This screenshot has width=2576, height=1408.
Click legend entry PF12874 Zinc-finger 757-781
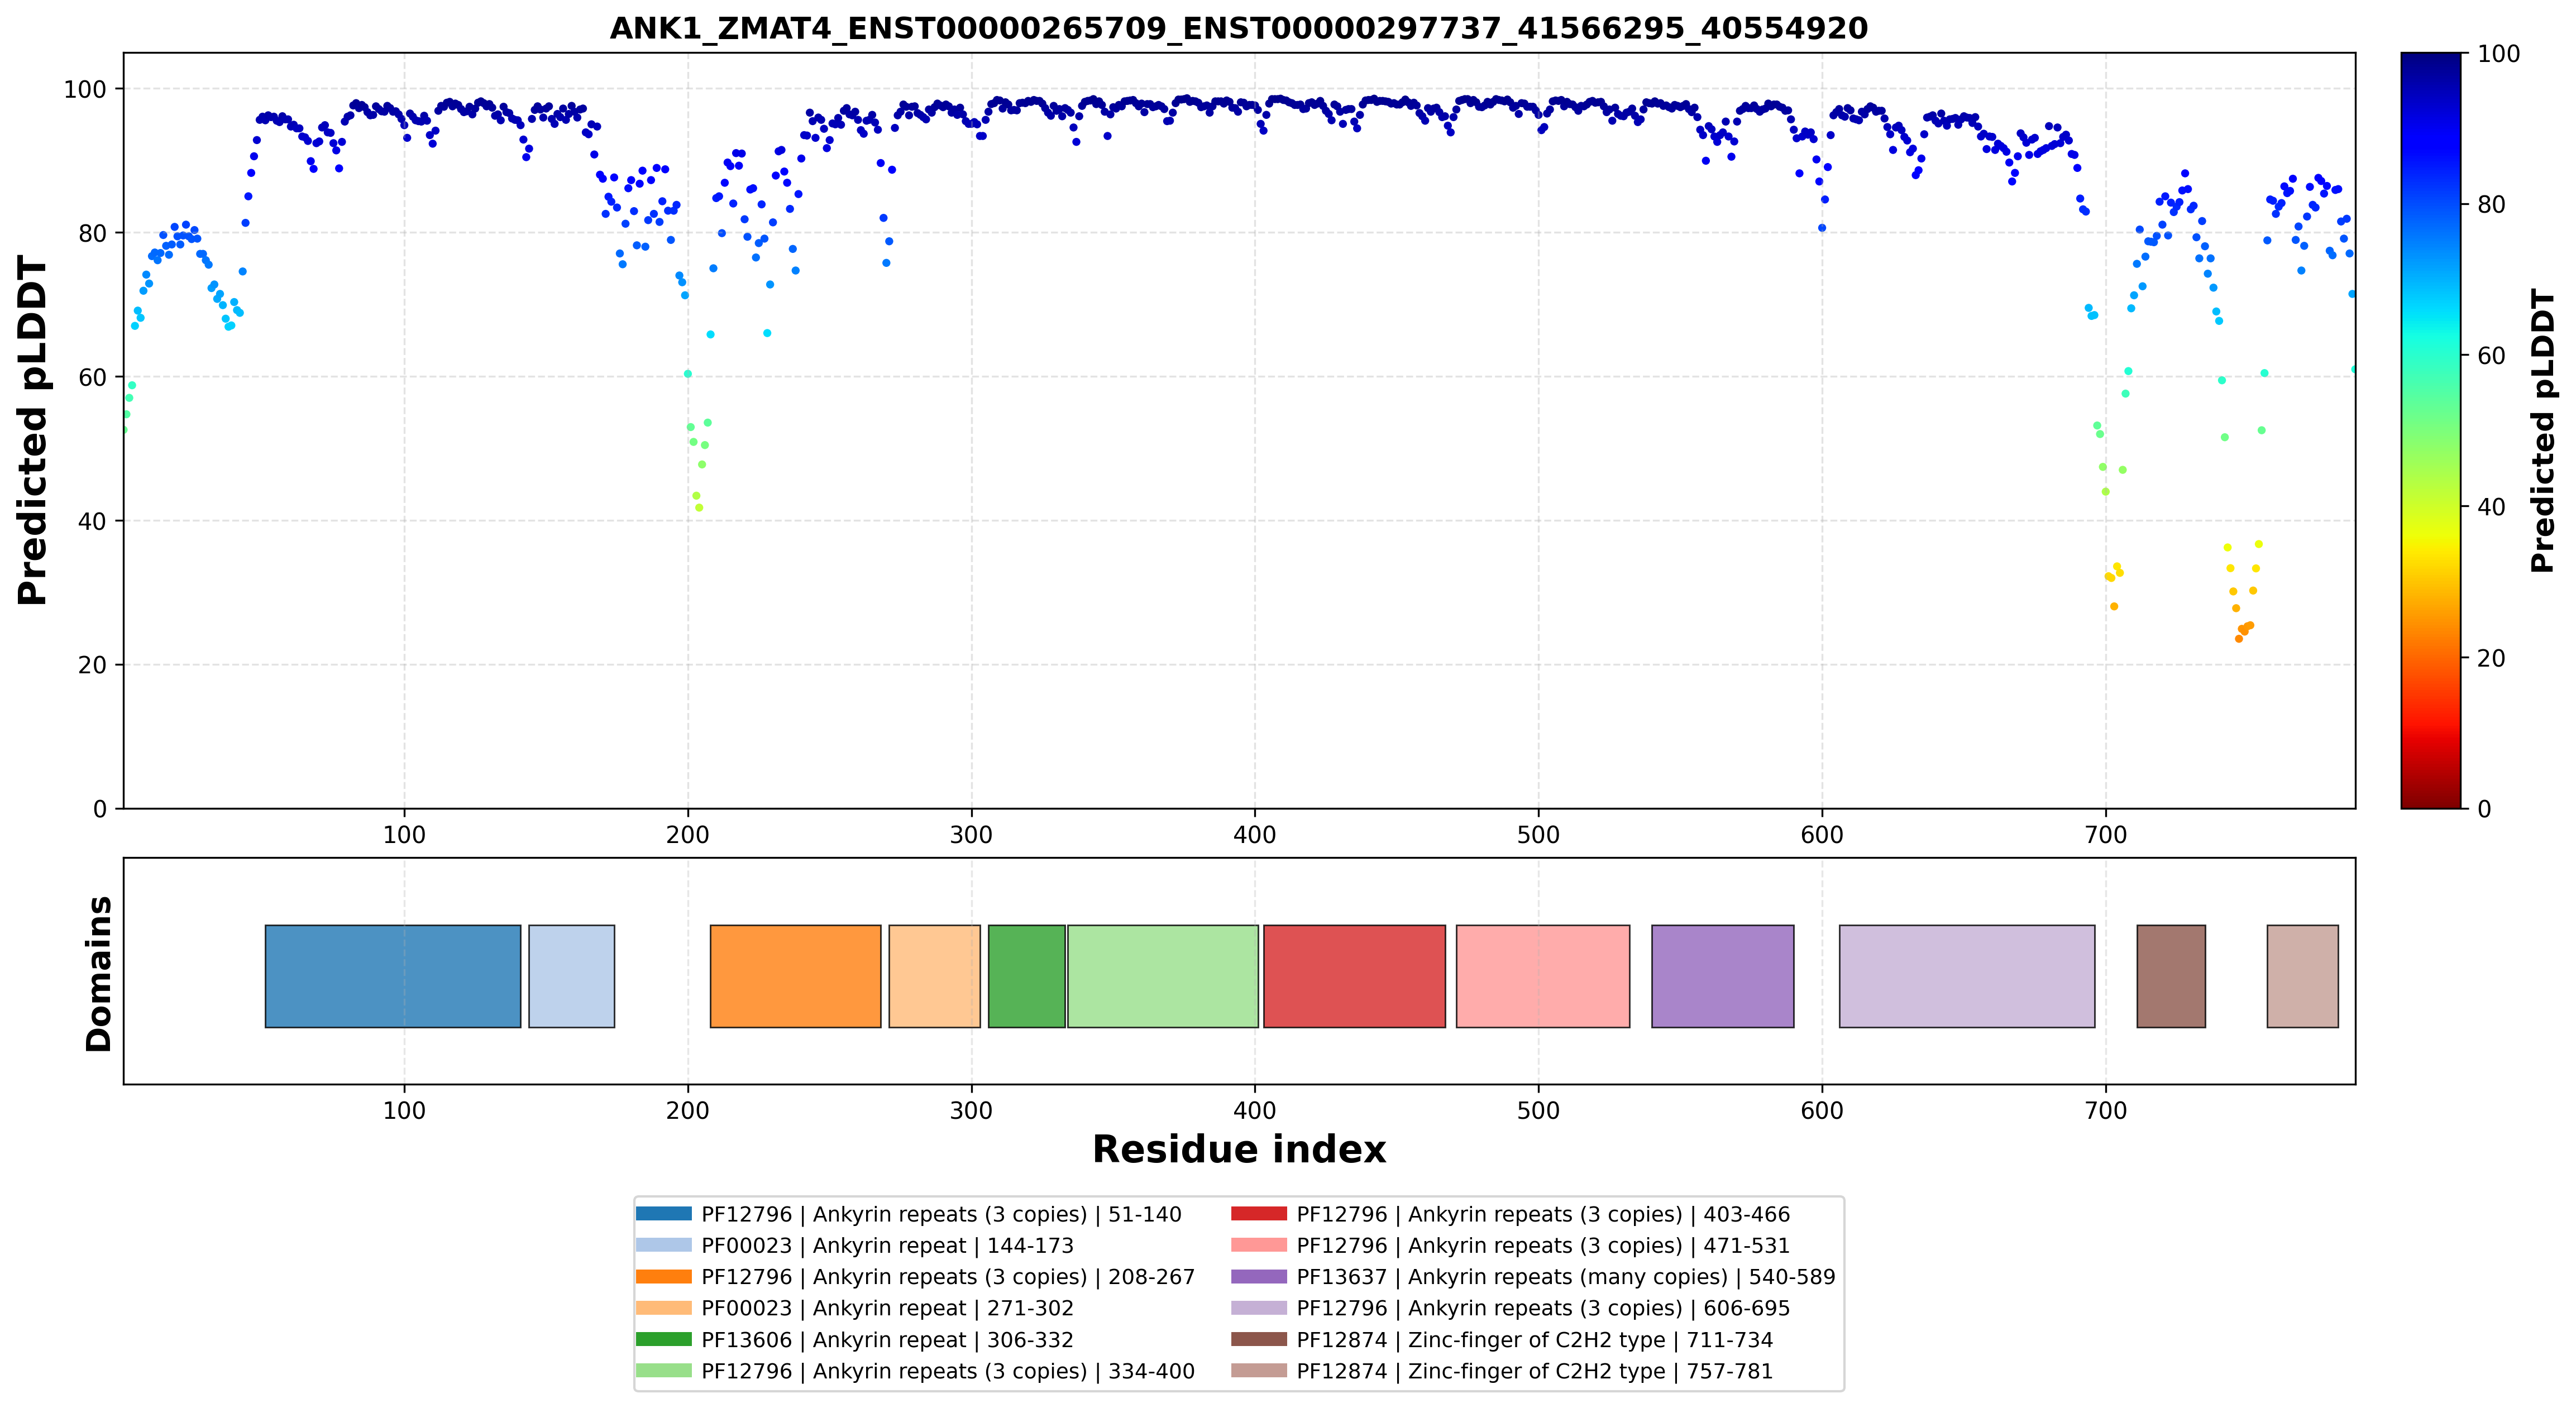(1503, 1371)
